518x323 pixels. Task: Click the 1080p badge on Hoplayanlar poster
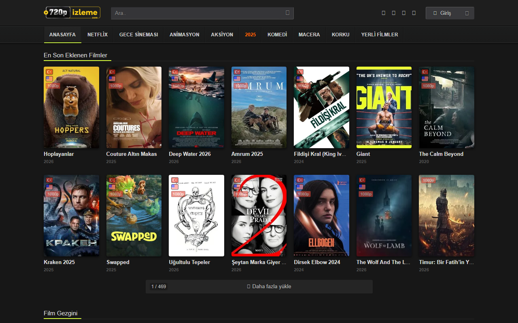pos(53,86)
